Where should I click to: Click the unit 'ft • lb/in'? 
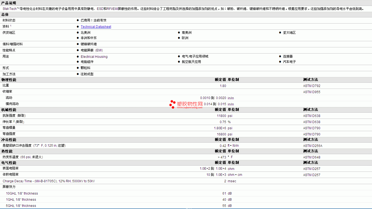233,146
